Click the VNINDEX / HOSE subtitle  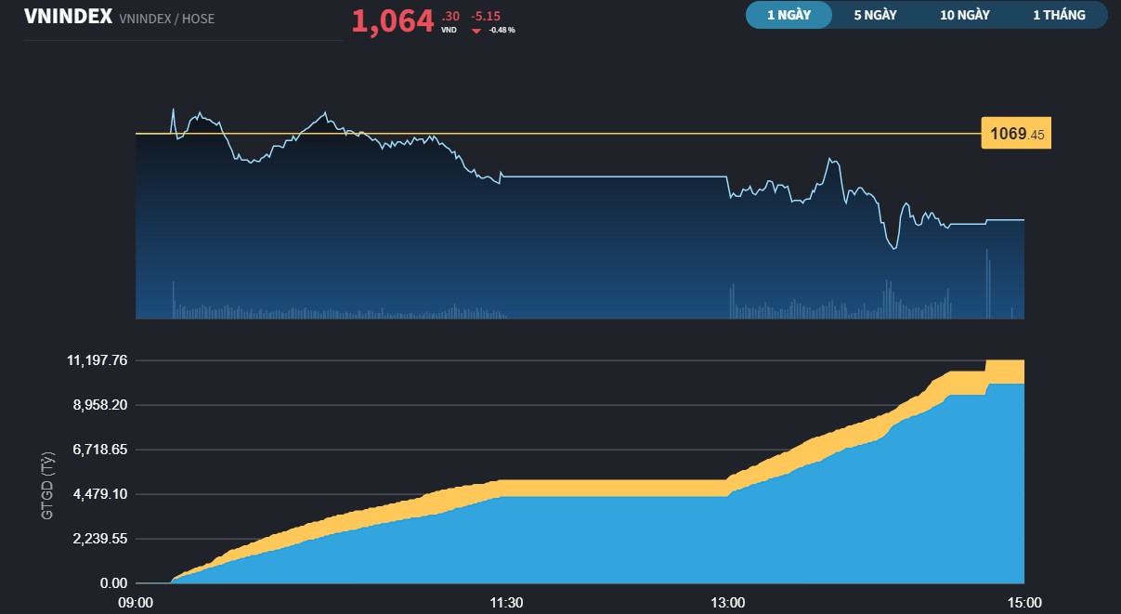pos(165,18)
